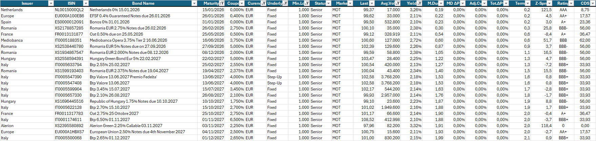The image size is (596, 141).
Task: Click ISIN cell NL0015000QL2
Action: pyautogui.click(x=69, y=10)
